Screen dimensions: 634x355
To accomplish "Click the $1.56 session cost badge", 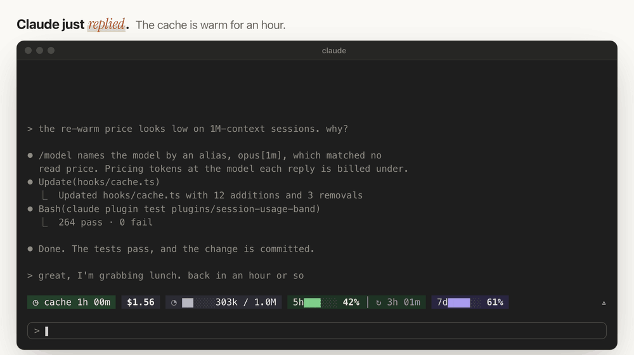I will click(x=141, y=302).
